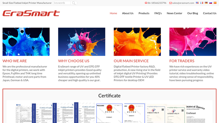
Task: Switch language via French flag
Action: (202, 3)
